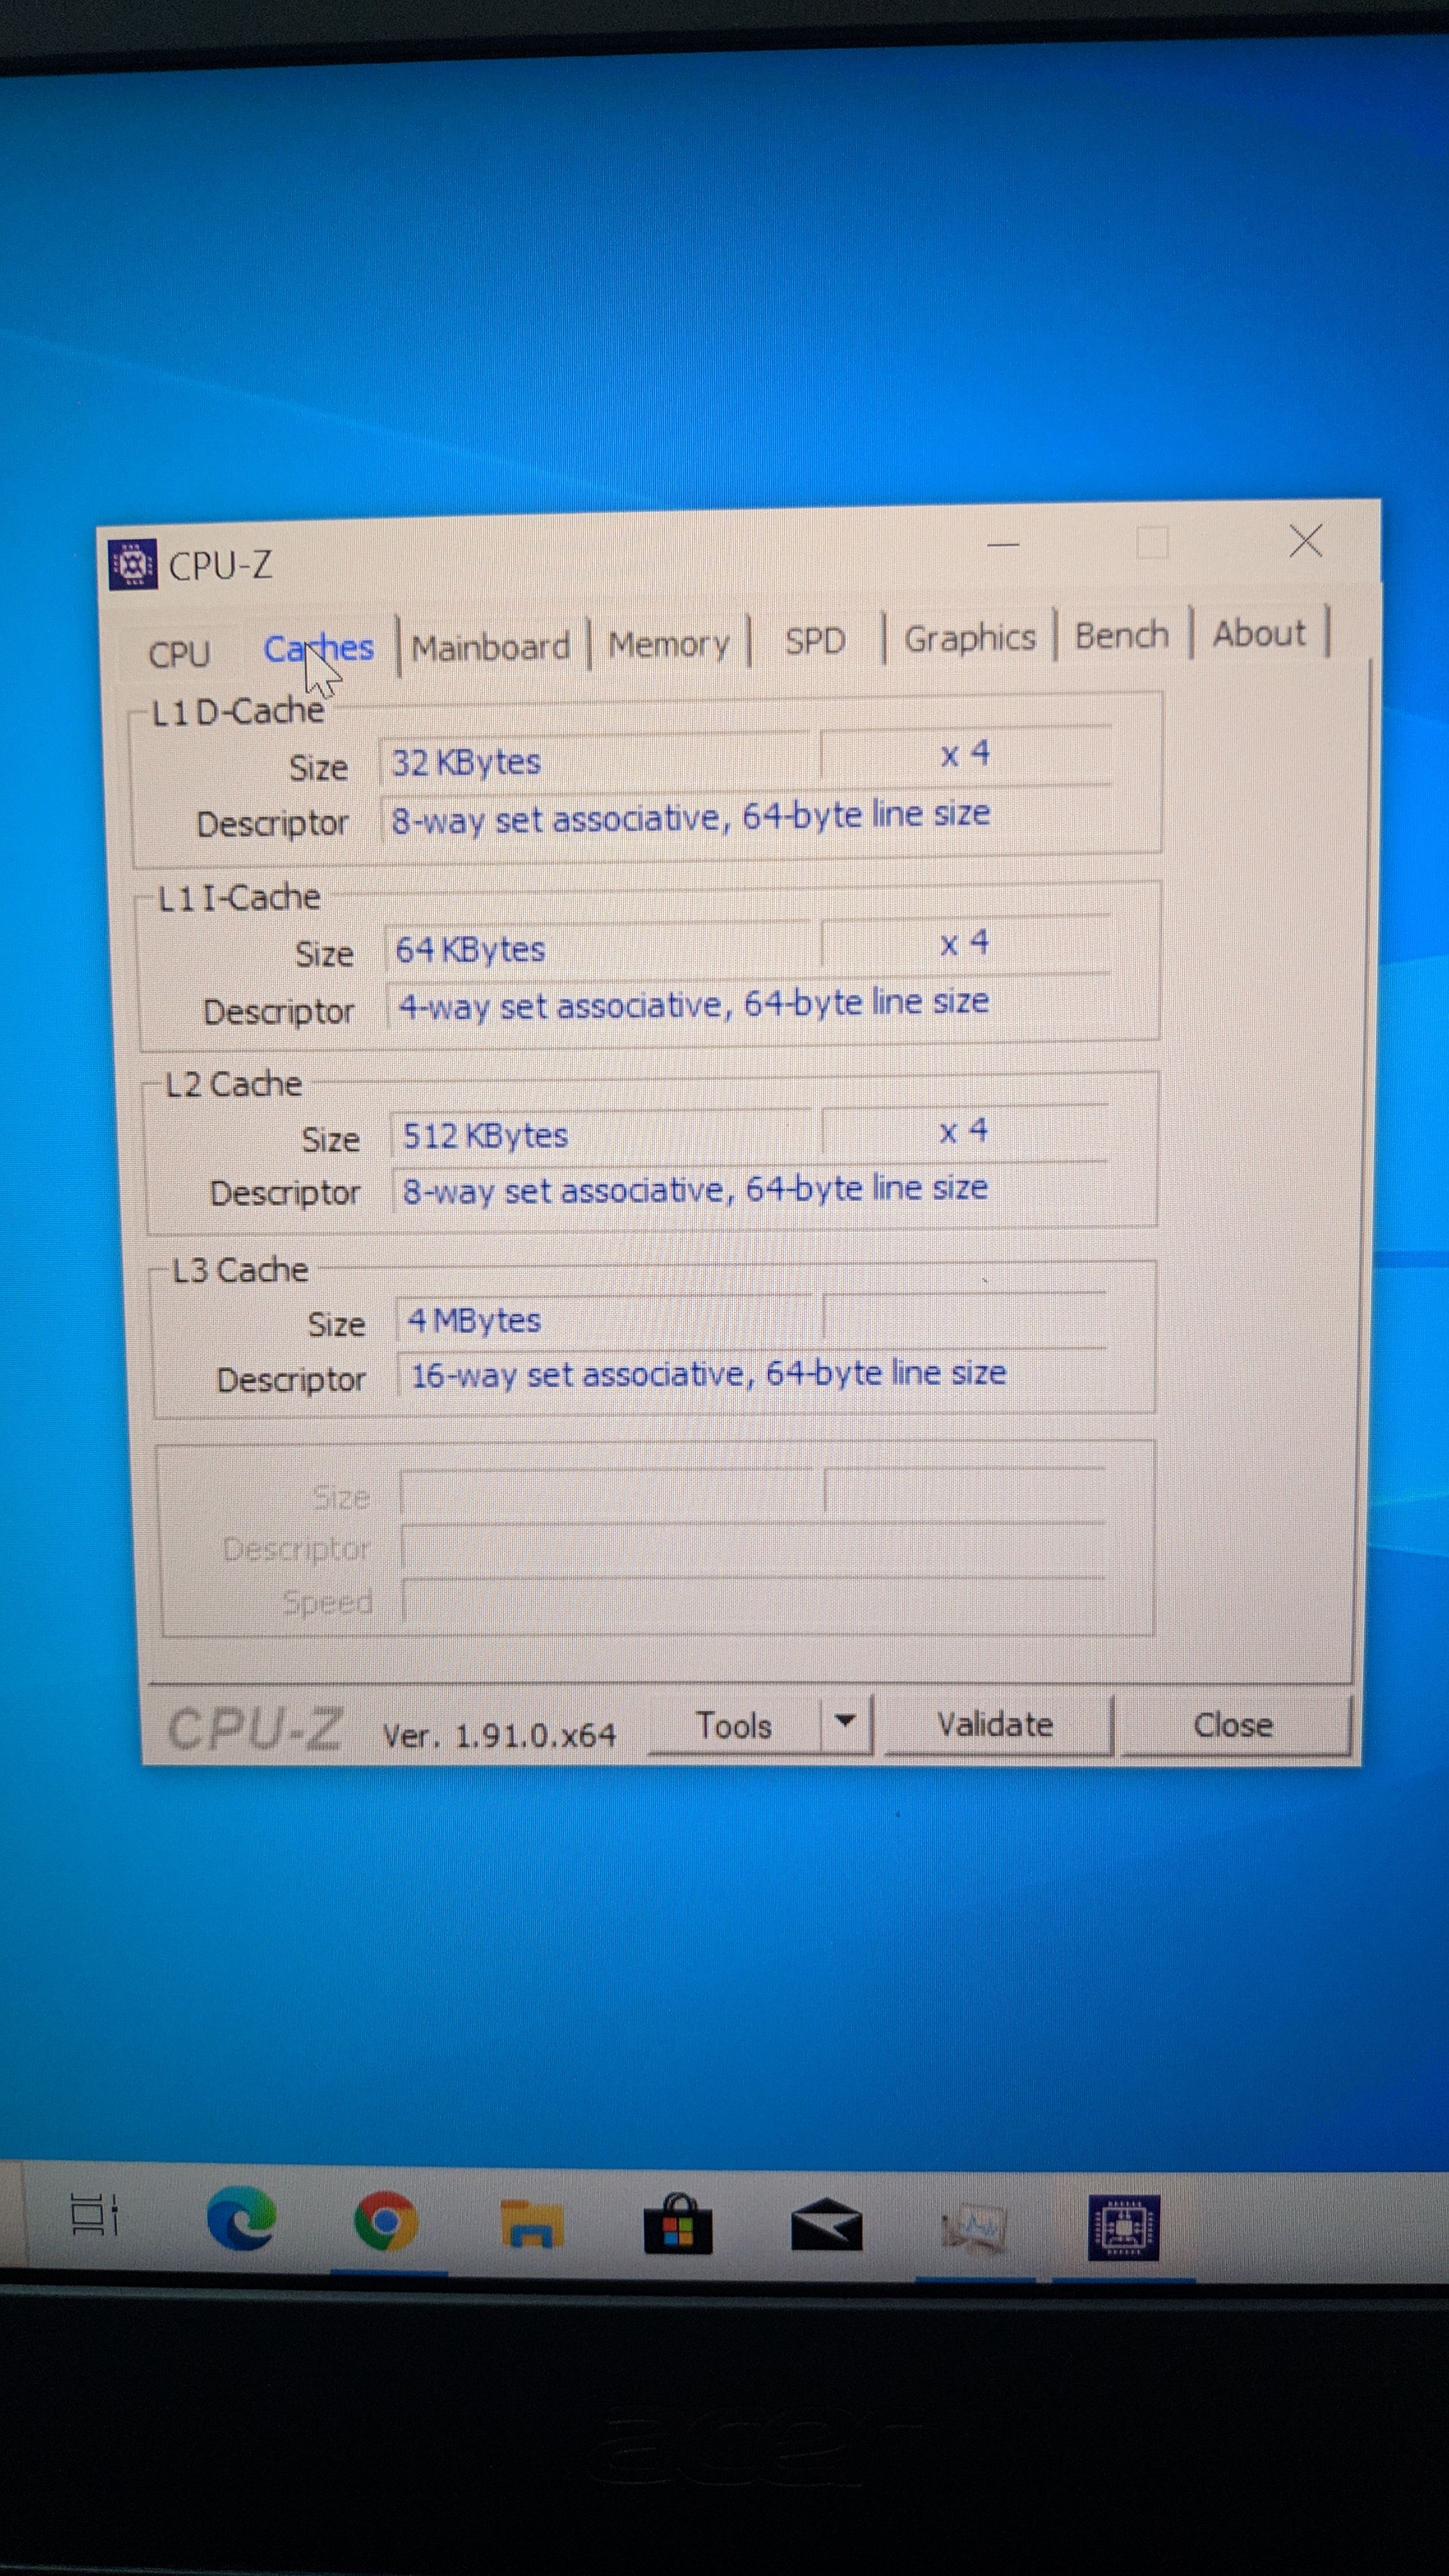Switch to the Mainboard tab
Image resolution: width=1449 pixels, height=2576 pixels.
pyautogui.click(x=491, y=647)
